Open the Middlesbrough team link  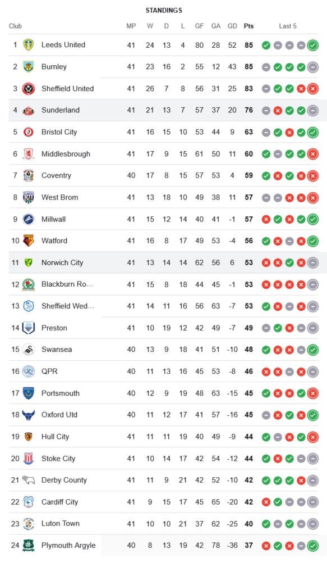coord(66,154)
